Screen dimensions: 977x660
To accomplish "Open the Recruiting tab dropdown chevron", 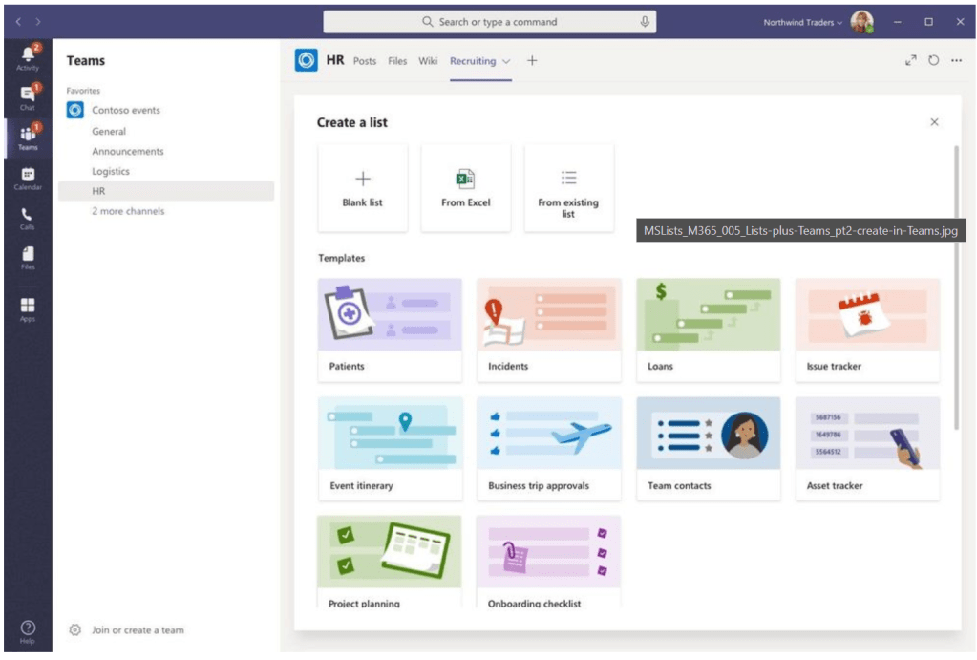I will click(506, 61).
